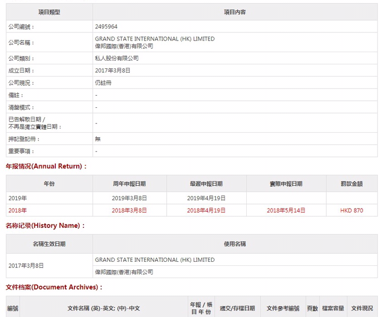Click the 最遲申報日期 column header

(206, 184)
